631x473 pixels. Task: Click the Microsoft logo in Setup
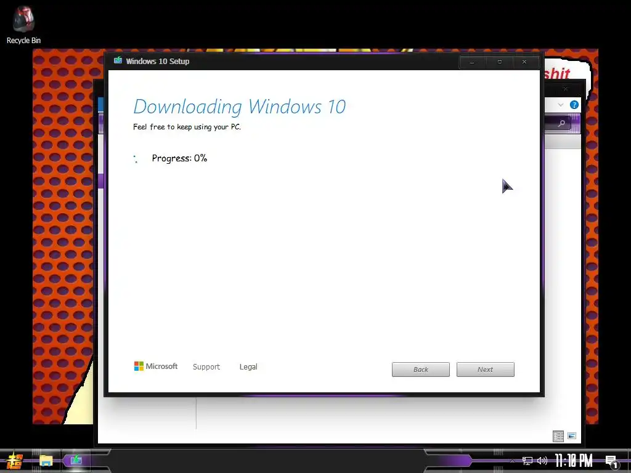point(156,366)
